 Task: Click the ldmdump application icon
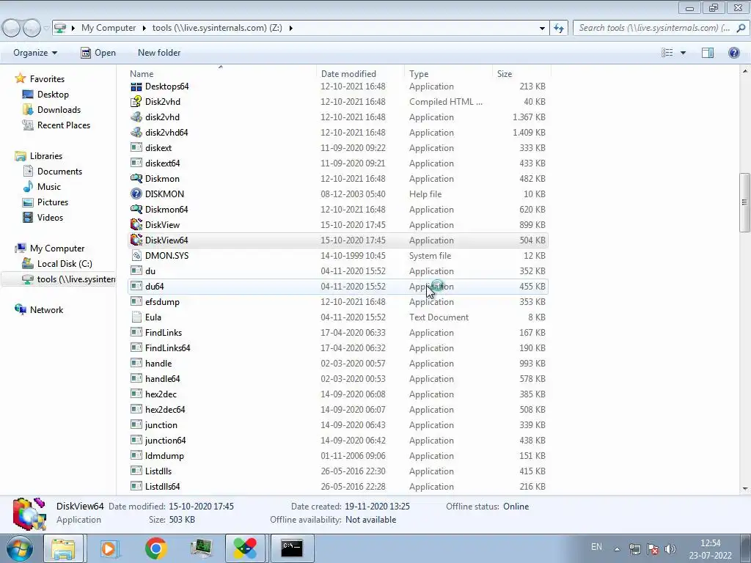click(x=136, y=455)
